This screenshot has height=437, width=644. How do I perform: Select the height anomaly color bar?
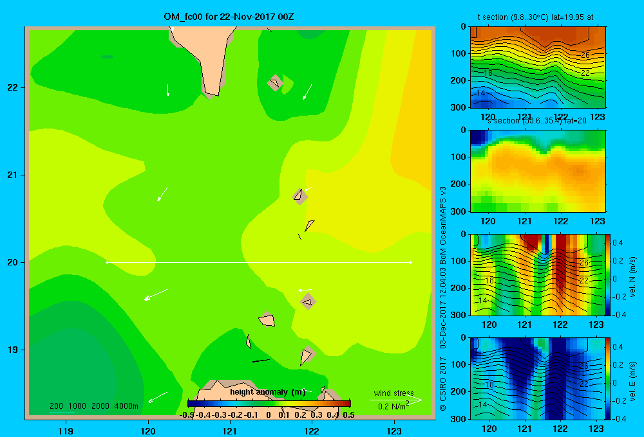[269, 404]
